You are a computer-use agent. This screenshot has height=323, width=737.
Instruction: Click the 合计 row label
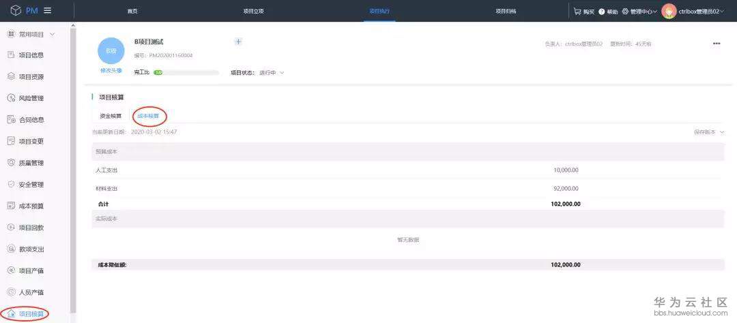pyautogui.click(x=104, y=204)
